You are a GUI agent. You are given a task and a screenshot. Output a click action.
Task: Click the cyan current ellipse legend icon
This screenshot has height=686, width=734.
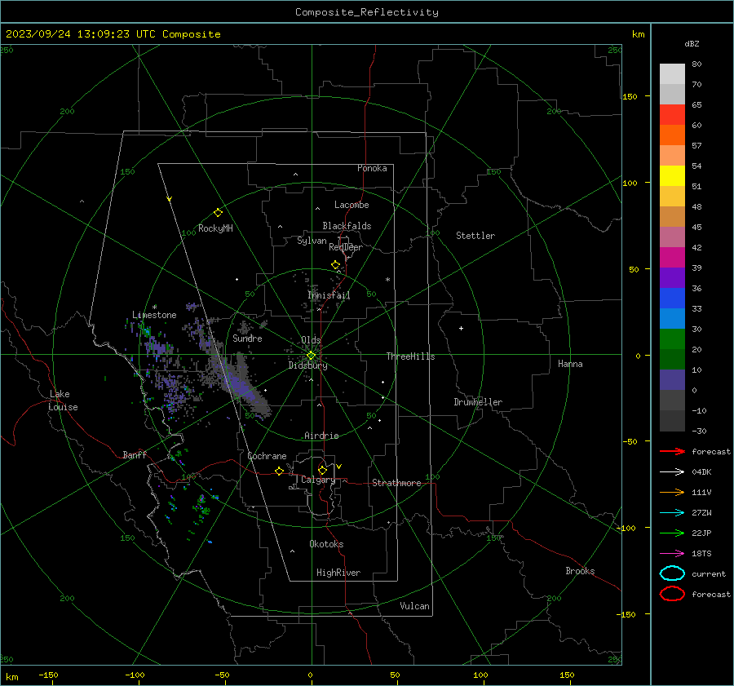point(672,573)
